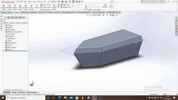Click Cut With Surface command
The image size is (178, 100).
tap(95, 10)
